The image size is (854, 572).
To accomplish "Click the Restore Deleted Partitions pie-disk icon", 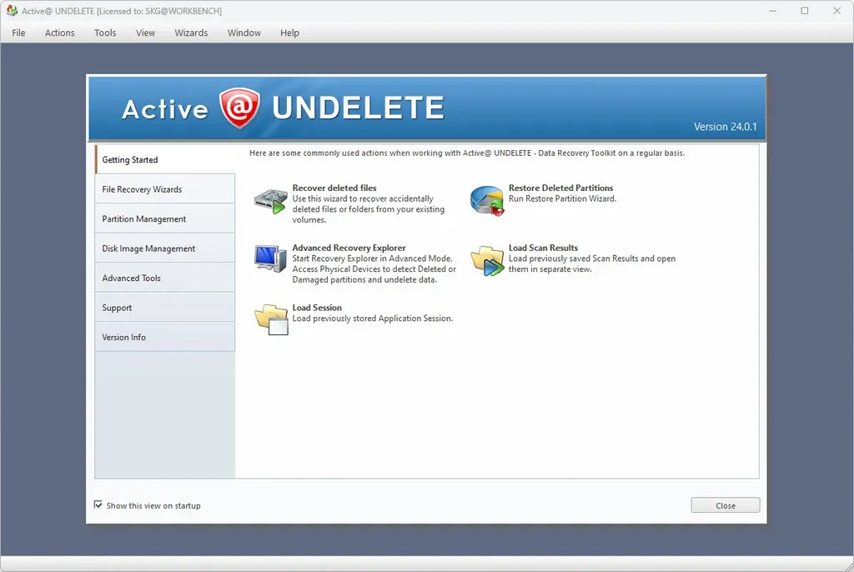I will pyautogui.click(x=487, y=200).
